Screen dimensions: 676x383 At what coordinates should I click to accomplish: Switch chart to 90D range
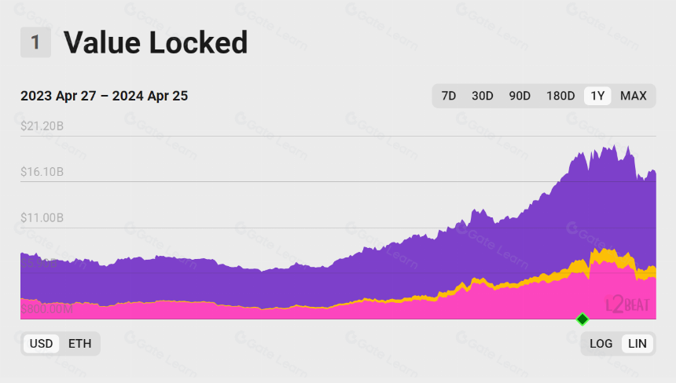coord(520,96)
